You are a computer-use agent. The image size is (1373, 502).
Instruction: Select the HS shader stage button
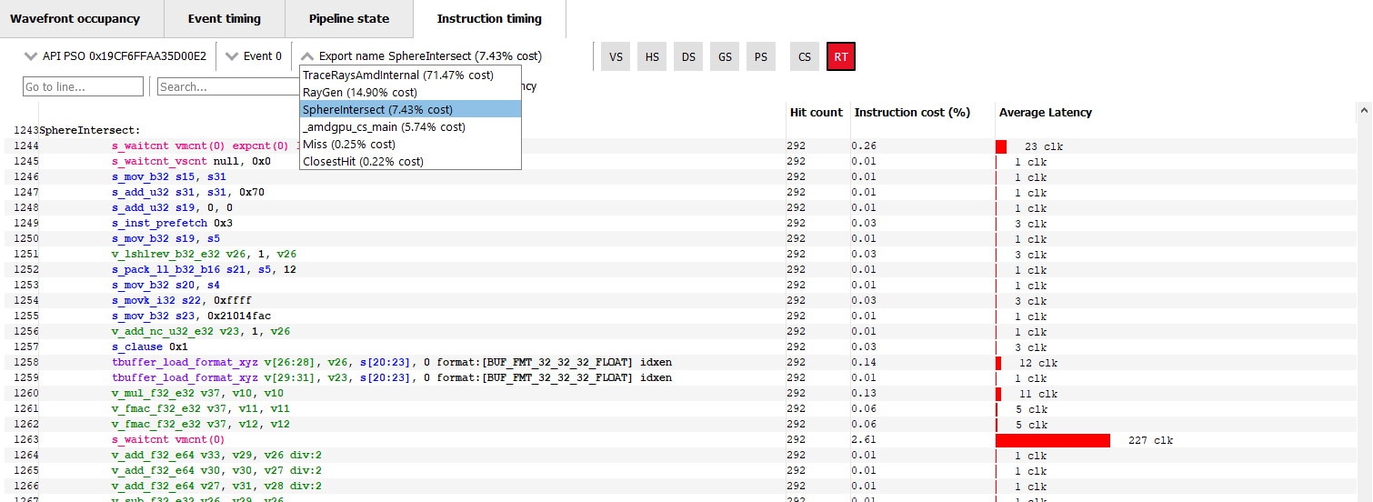[652, 56]
